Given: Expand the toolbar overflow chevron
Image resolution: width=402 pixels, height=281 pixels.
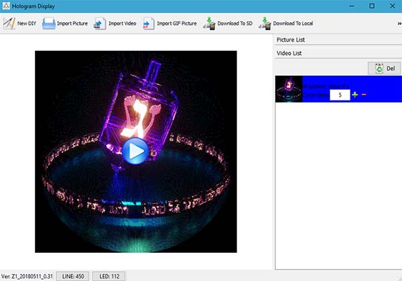Looking at the screenshot, I should 399,23.
